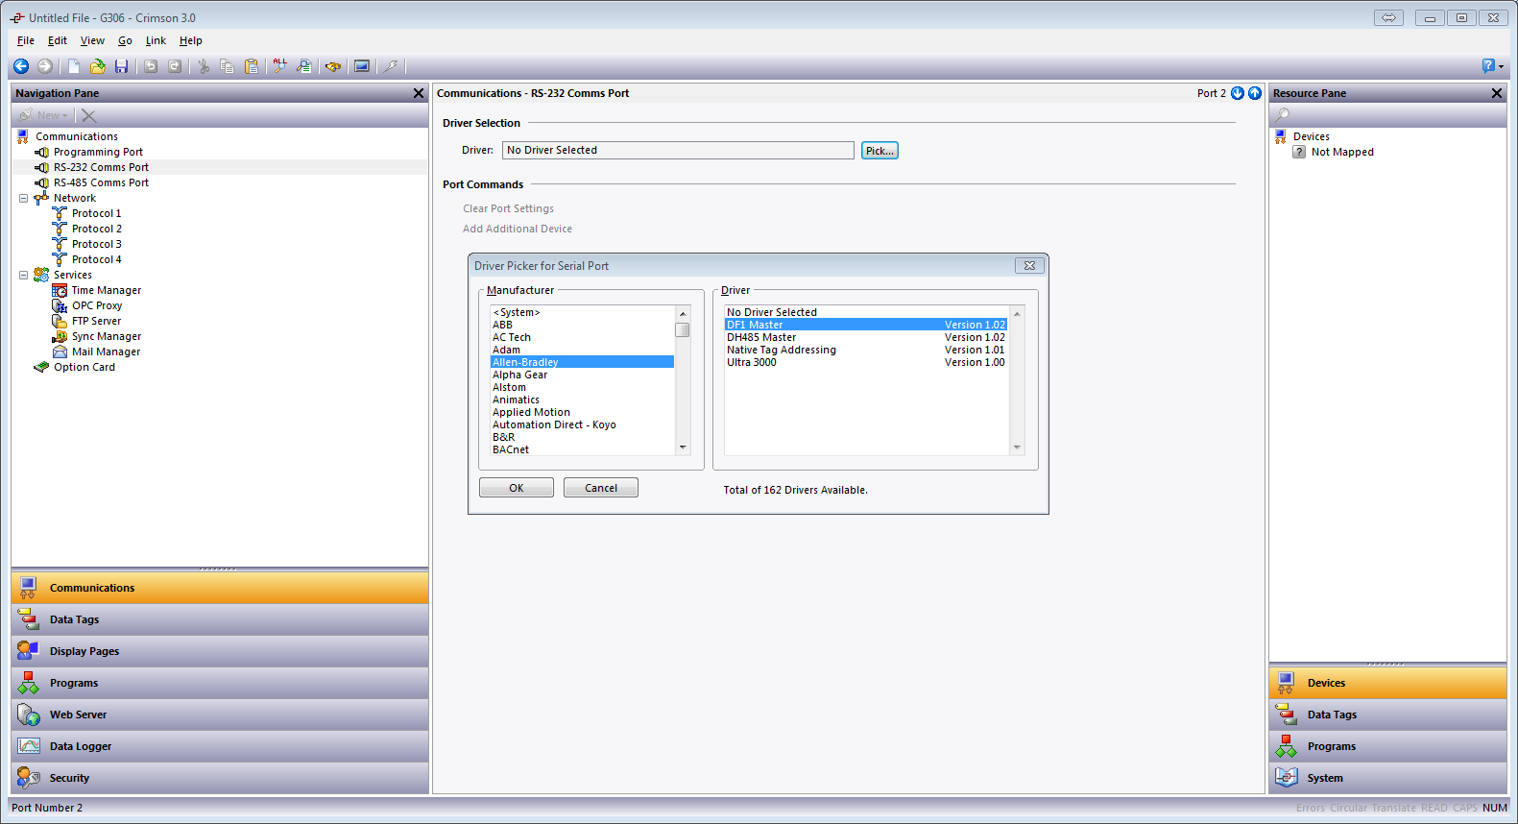Click Manufacturer list scroll-down arrow
1518x824 pixels.
(683, 448)
